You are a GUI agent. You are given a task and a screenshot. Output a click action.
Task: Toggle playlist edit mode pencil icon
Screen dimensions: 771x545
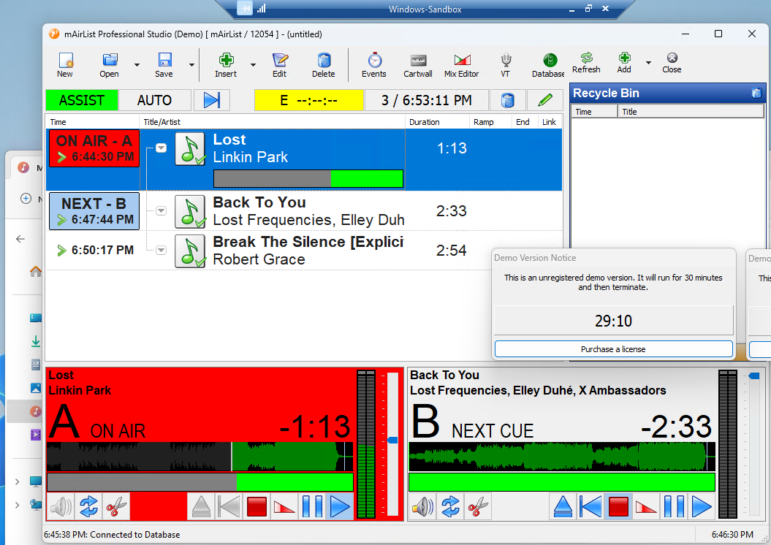(x=544, y=100)
